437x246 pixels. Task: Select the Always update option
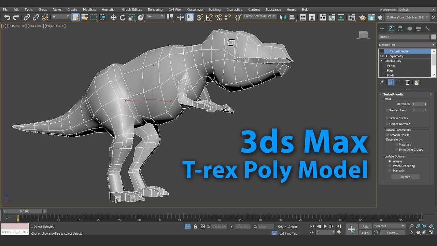pyautogui.click(x=390, y=161)
